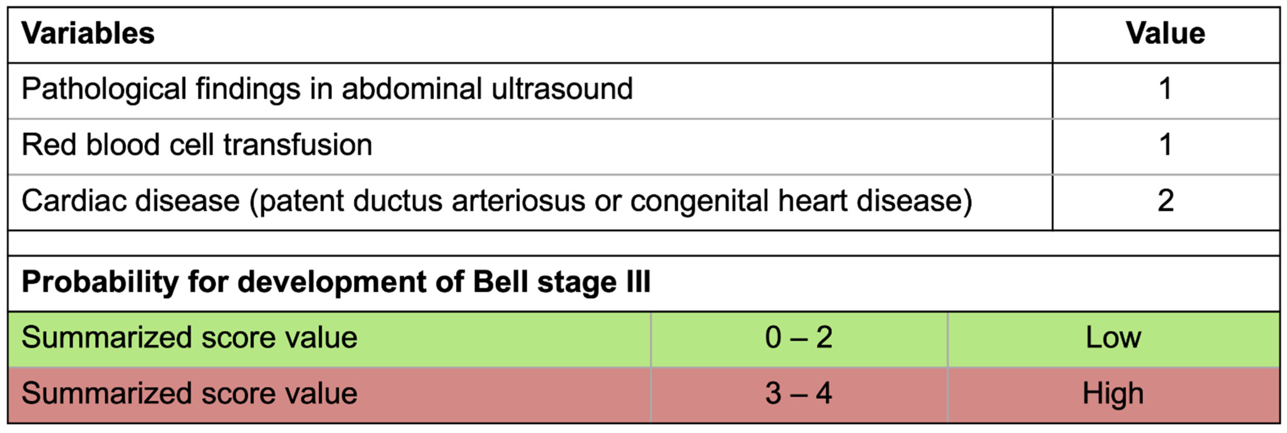Select the Red blood cell transfusion label
The height and width of the screenshot is (433, 1287).
[197, 145]
